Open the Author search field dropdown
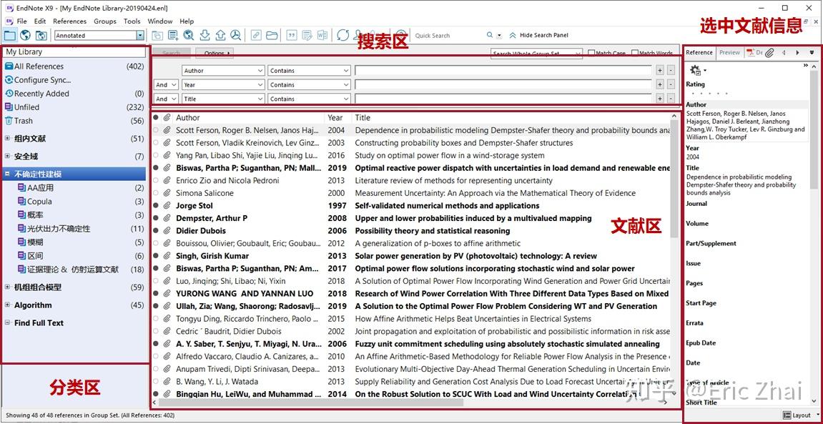This screenshot has width=823, height=424. [x=223, y=70]
